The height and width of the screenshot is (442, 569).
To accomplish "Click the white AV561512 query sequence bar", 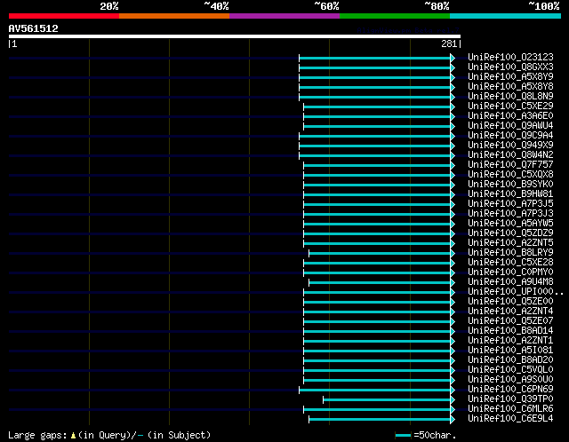I will tap(235, 36).
